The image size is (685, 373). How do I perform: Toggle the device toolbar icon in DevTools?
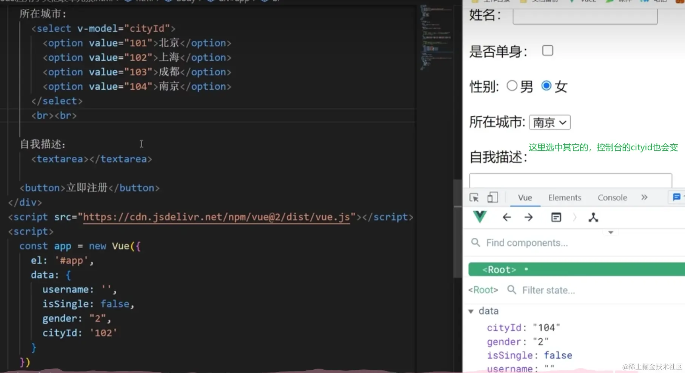click(493, 197)
